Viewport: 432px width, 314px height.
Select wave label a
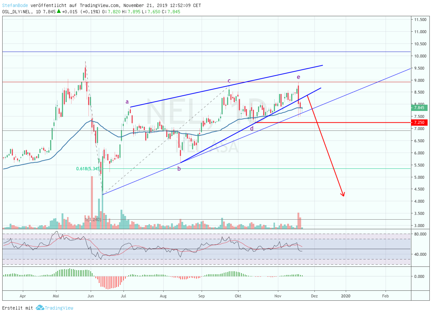pos(127,102)
